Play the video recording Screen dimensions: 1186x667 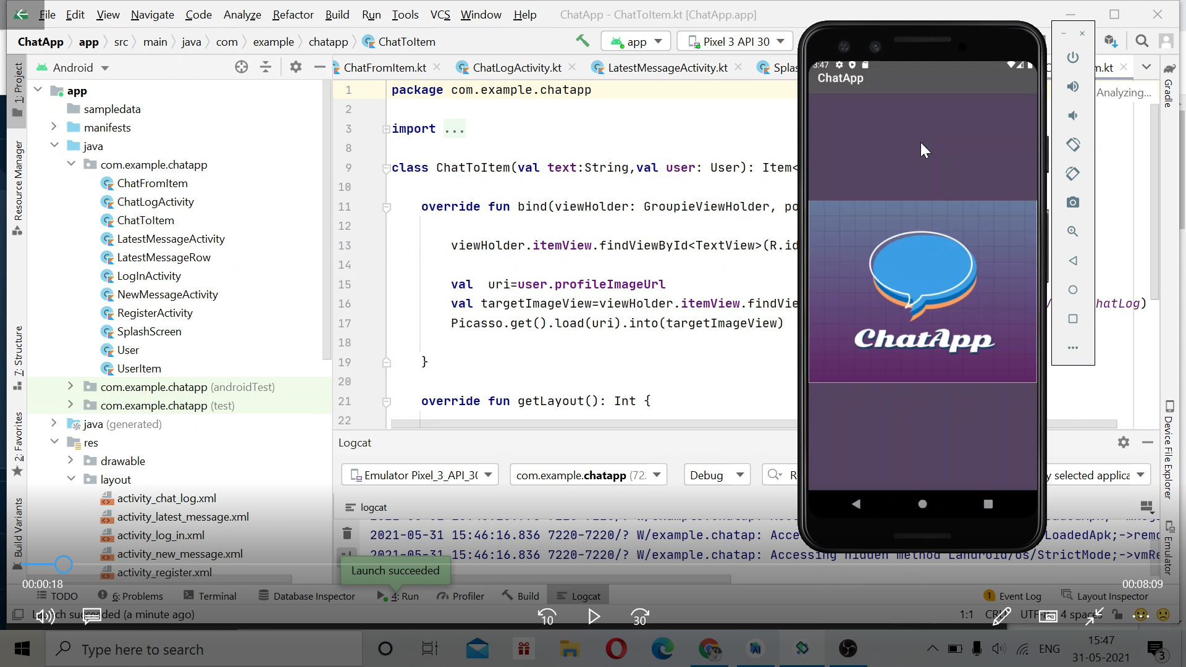pyautogui.click(x=594, y=616)
